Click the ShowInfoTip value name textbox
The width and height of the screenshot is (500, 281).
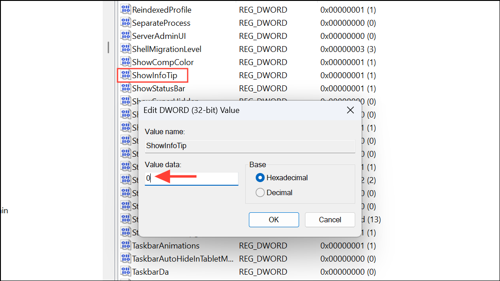(250, 145)
